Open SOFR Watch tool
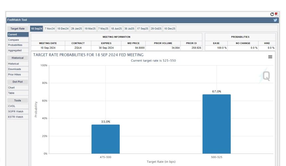This screenshot has height=166, width=286. [x=16, y=111]
